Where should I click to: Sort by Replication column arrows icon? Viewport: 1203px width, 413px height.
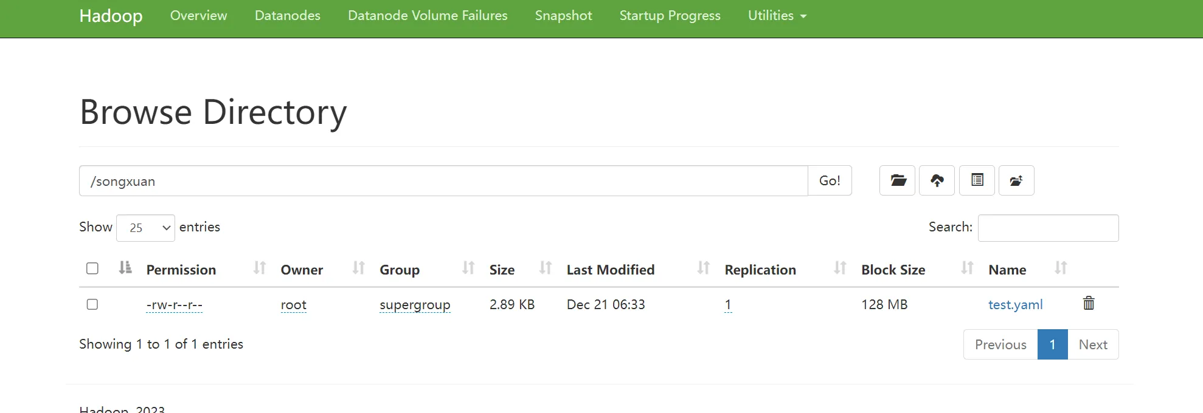tap(840, 268)
